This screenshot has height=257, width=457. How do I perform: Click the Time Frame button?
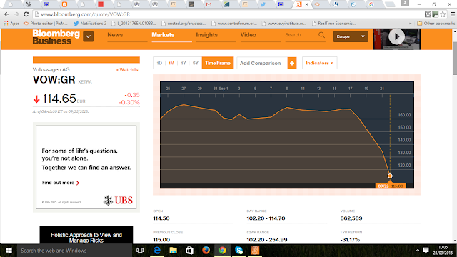(x=218, y=63)
